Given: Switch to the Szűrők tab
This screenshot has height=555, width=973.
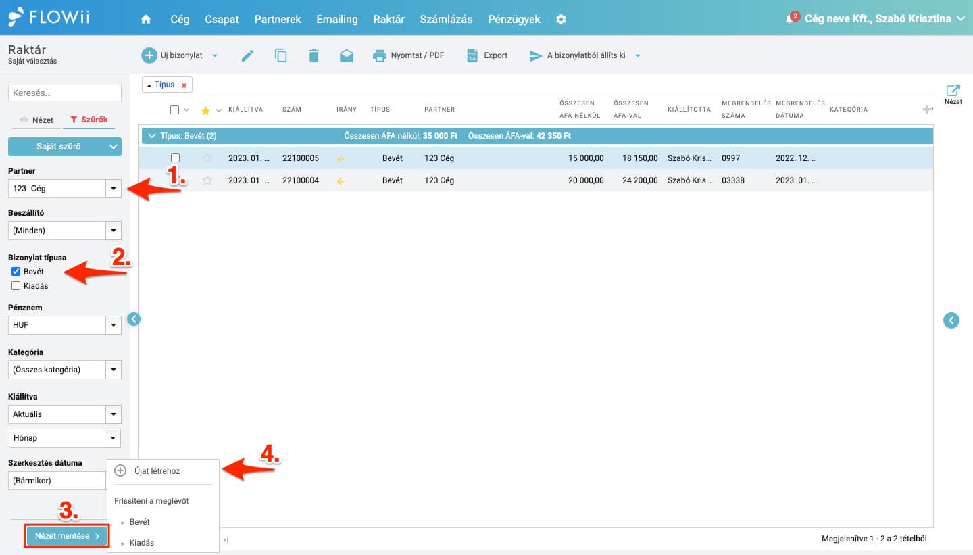Looking at the screenshot, I should point(89,120).
